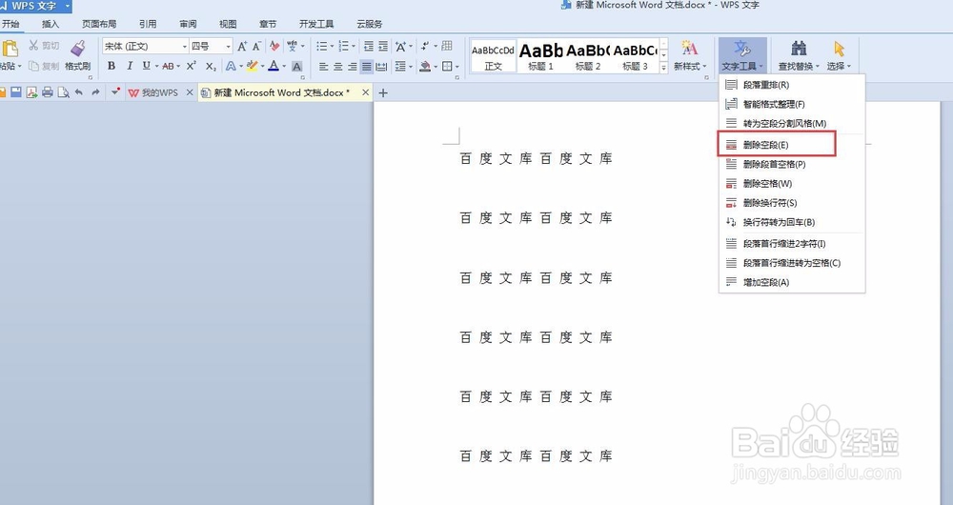The image size is (953, 505).
Task: Click the table grid icon in paragraph group
Action: [x=447, y=46]
